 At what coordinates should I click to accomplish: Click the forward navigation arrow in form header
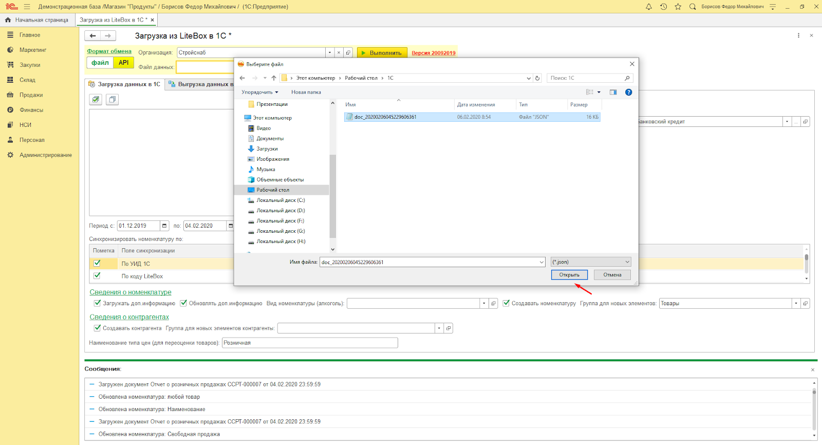click(x=108, y=36)
